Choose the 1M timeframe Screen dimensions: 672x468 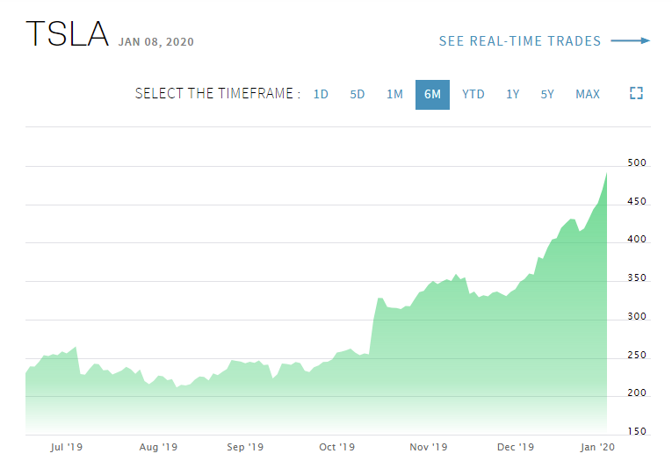pos(394,94)
